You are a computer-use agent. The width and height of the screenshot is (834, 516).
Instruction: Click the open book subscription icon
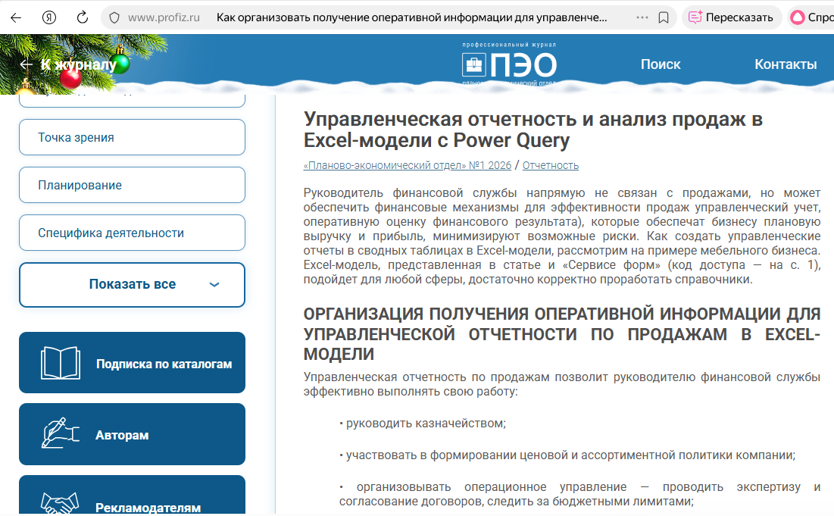[x=61, y=363]
